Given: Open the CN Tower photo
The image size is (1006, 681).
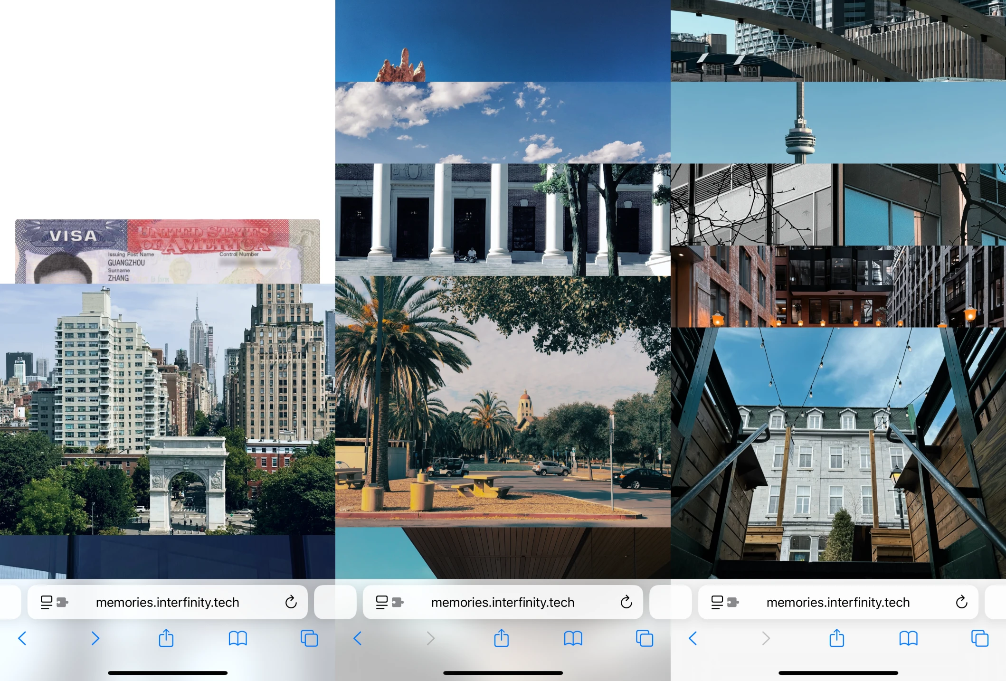Looking at the screenshot, I should coord(838,123).
